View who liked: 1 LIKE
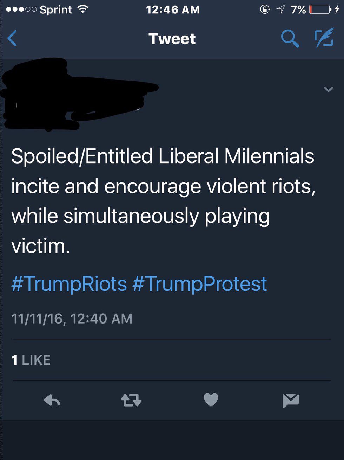This screenshot has width=344, height=460. click(31, 360)
